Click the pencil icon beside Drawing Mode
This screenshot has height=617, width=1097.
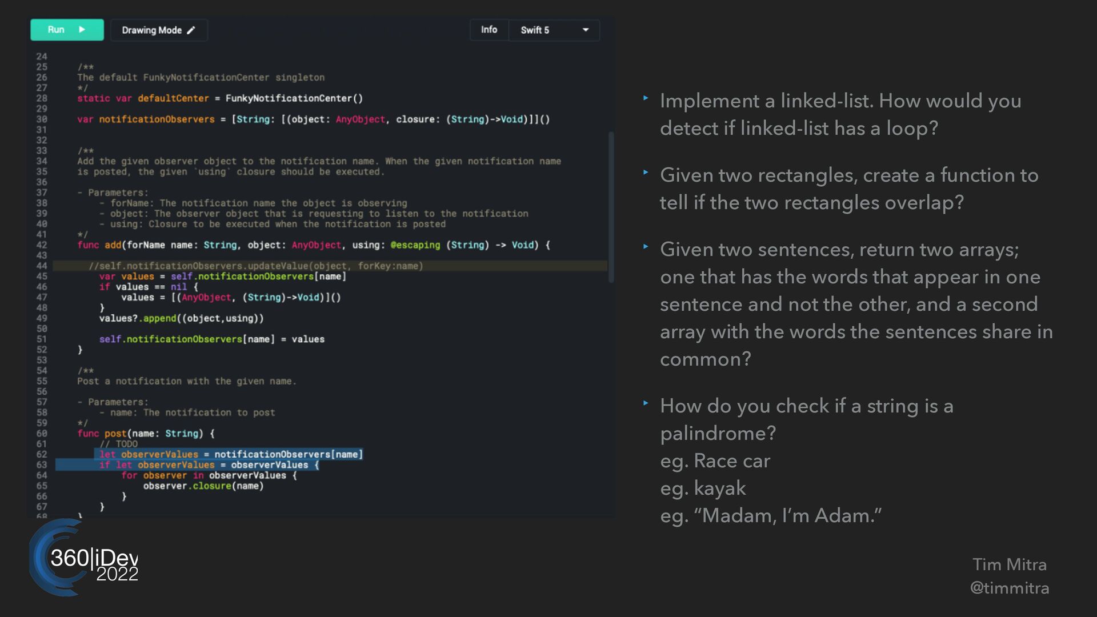point(191,30)
